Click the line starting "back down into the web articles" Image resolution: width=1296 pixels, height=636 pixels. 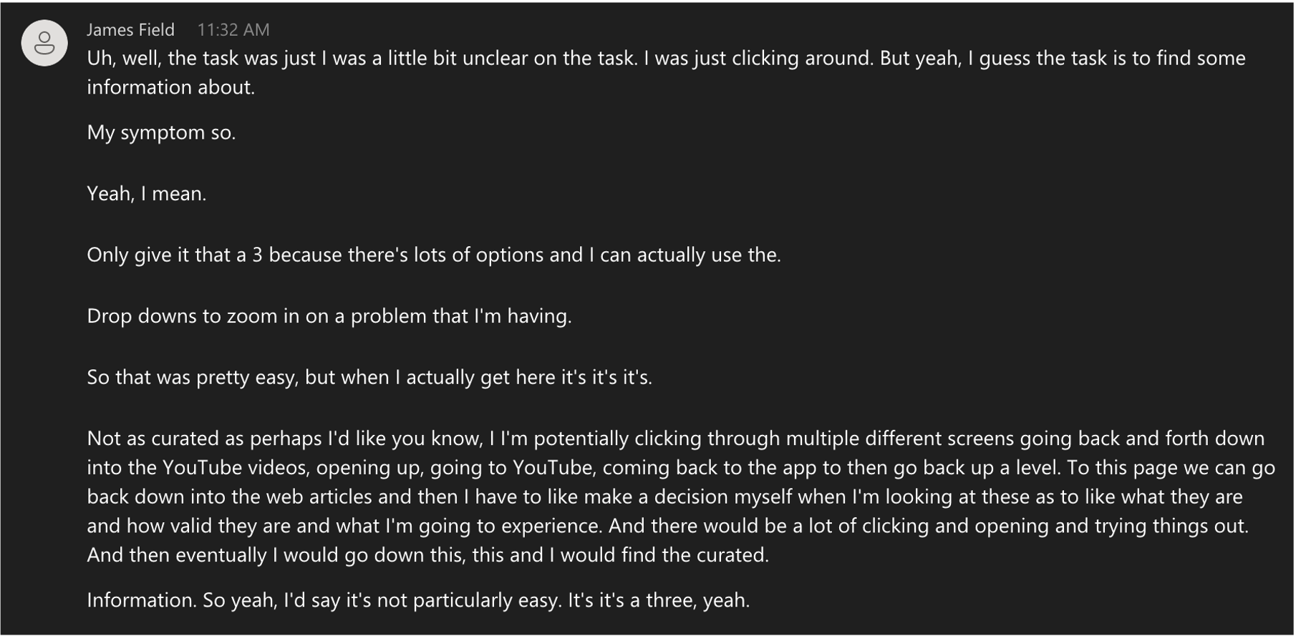pos(664,496)
